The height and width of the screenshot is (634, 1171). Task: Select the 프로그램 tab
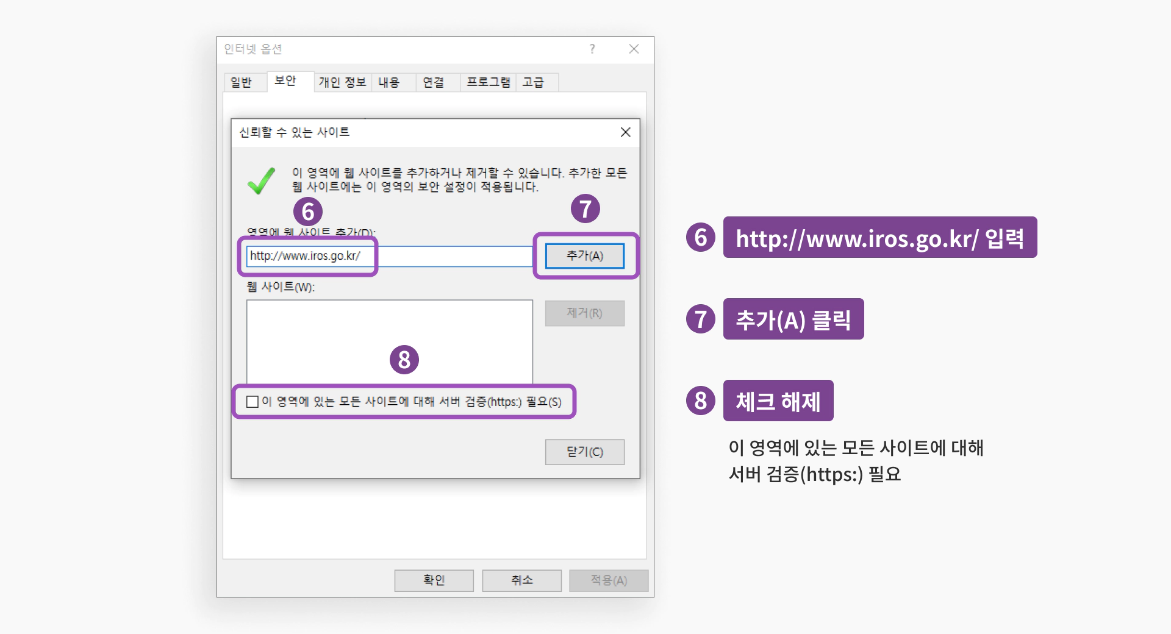(x=487, y=82)
